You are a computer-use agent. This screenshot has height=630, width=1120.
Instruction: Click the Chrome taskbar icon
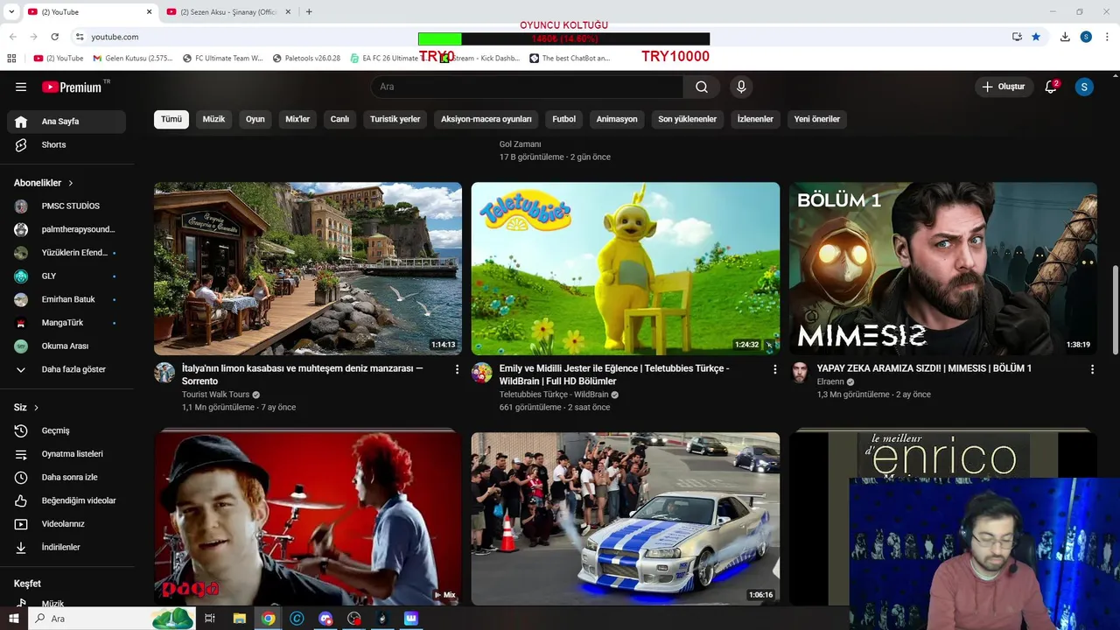pos(268,619)
